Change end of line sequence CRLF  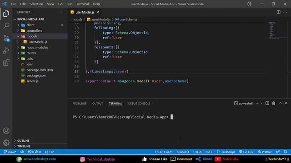[209, 152]
